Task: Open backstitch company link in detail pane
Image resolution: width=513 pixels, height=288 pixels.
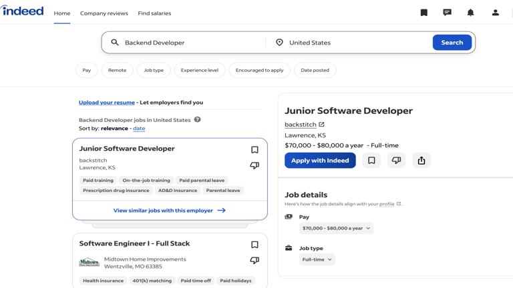Action: coord(301,125)
